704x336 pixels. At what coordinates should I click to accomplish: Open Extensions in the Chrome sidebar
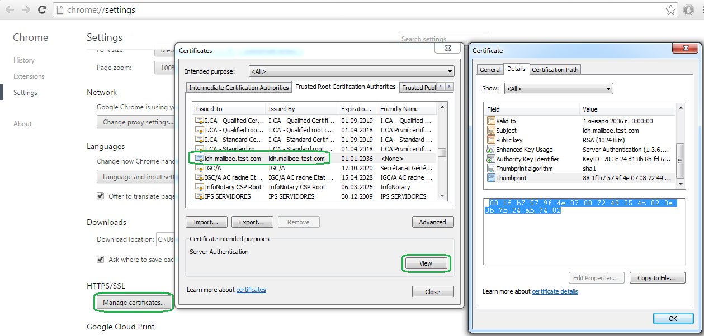coord(29,76)
